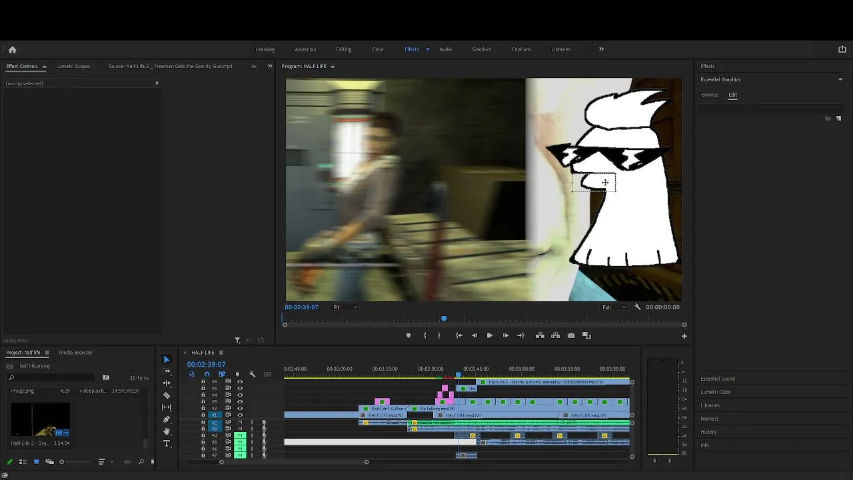The width and height of the screenshot is (853, 480).
Task: Toggle V4 track visibility eye
Action: coord(240,395)
